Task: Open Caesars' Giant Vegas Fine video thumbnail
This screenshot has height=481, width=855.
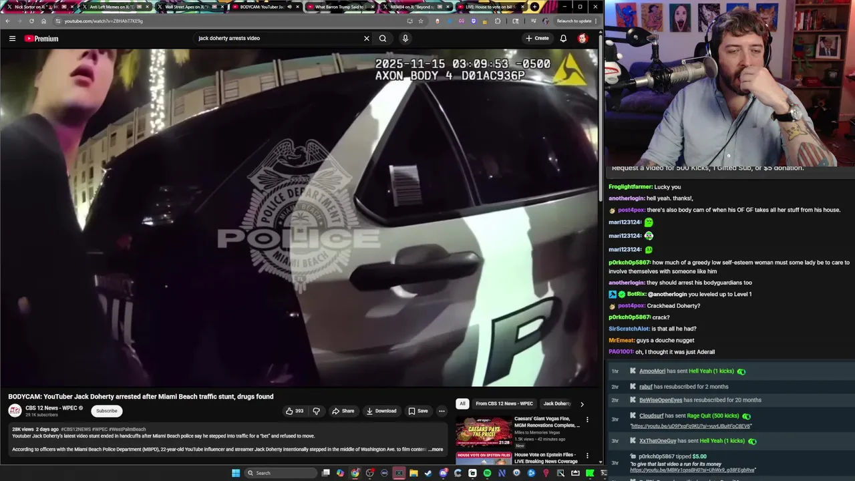Action: pyautogui.click(x=484, y=431)
